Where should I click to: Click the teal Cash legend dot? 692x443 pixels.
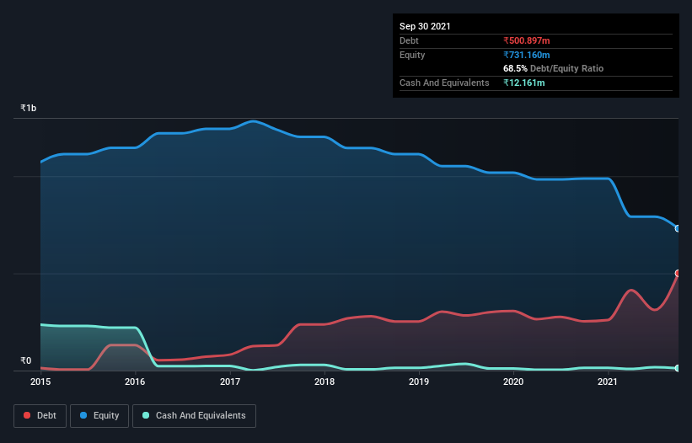pyautogui.click(x=146, y=415)
